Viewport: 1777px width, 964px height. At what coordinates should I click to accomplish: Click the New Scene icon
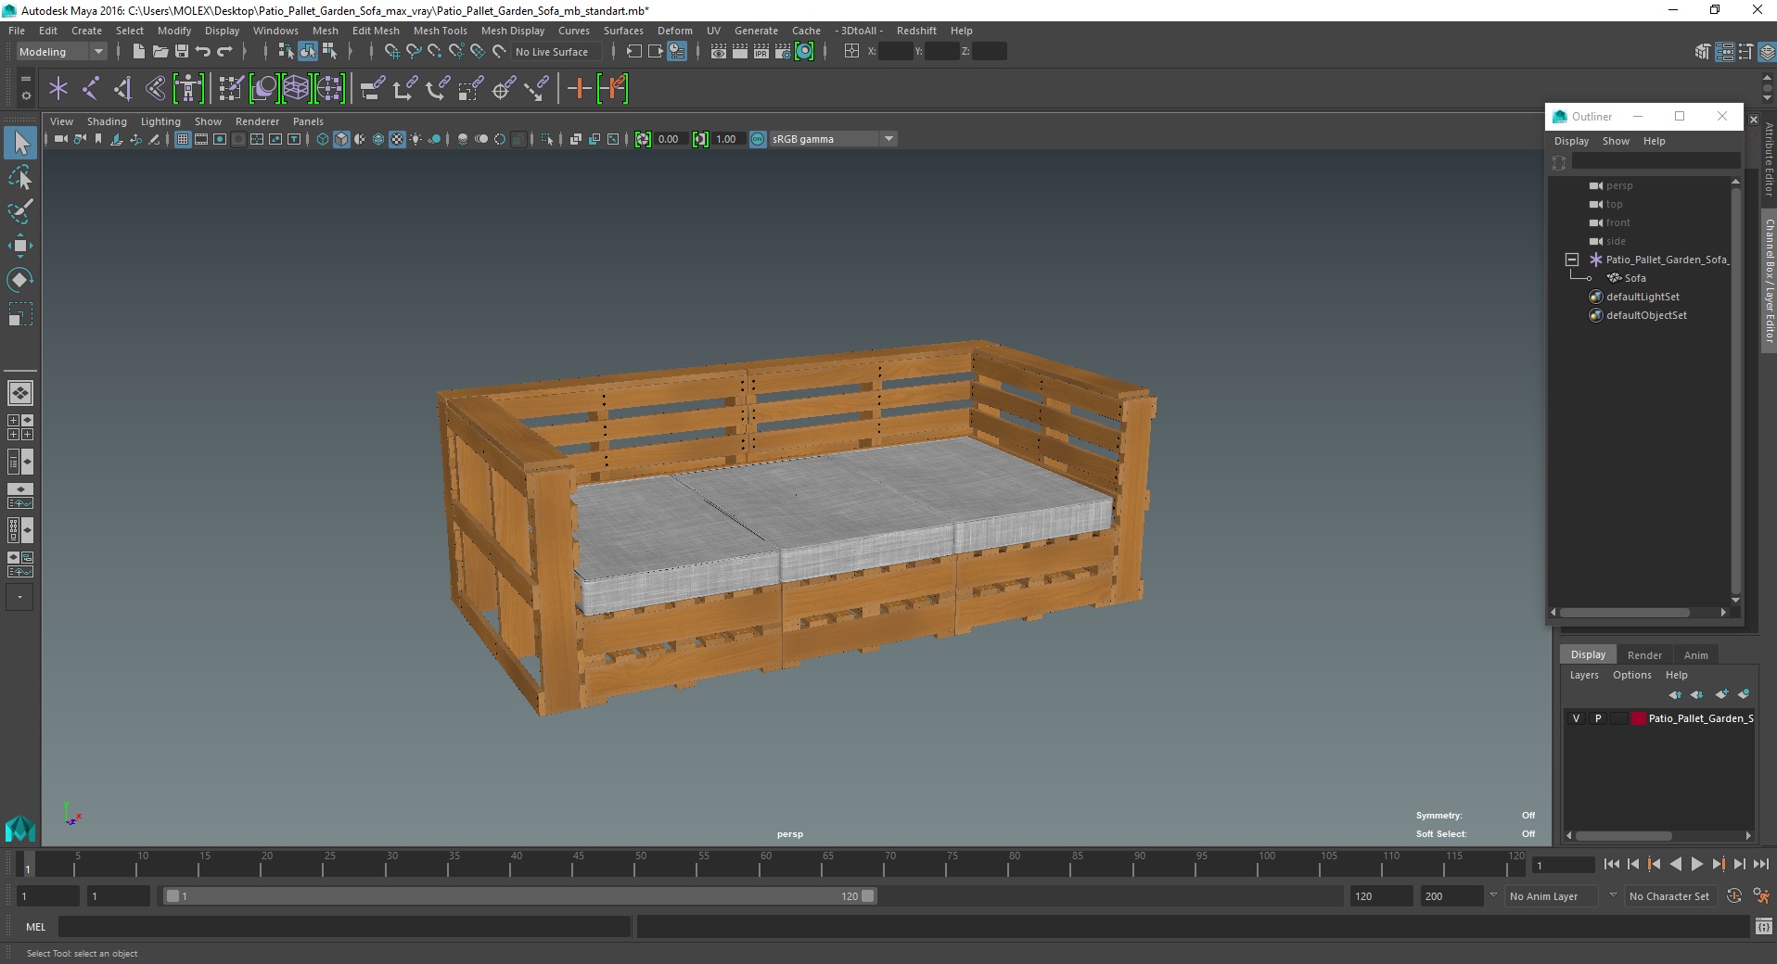[x=138, y=52]
